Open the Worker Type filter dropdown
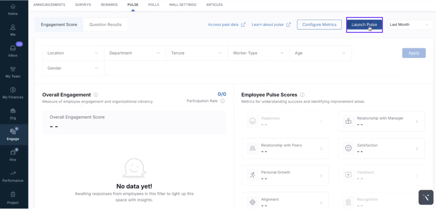 [x=258, y=53]
